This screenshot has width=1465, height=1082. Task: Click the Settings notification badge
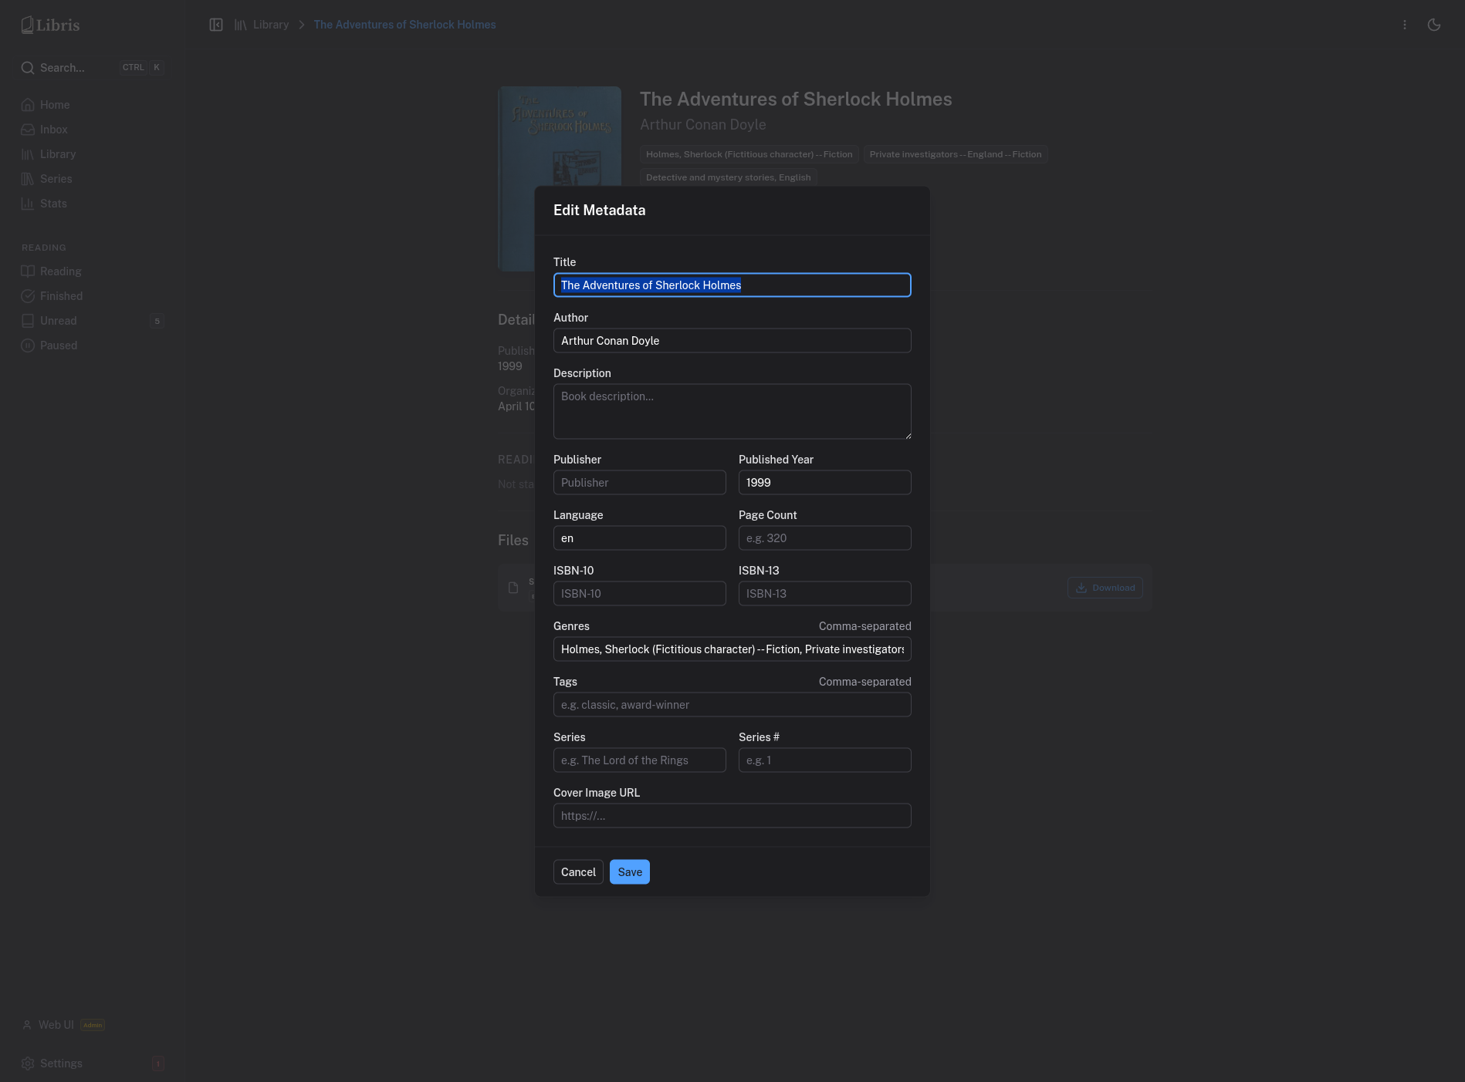(158, 1063)
